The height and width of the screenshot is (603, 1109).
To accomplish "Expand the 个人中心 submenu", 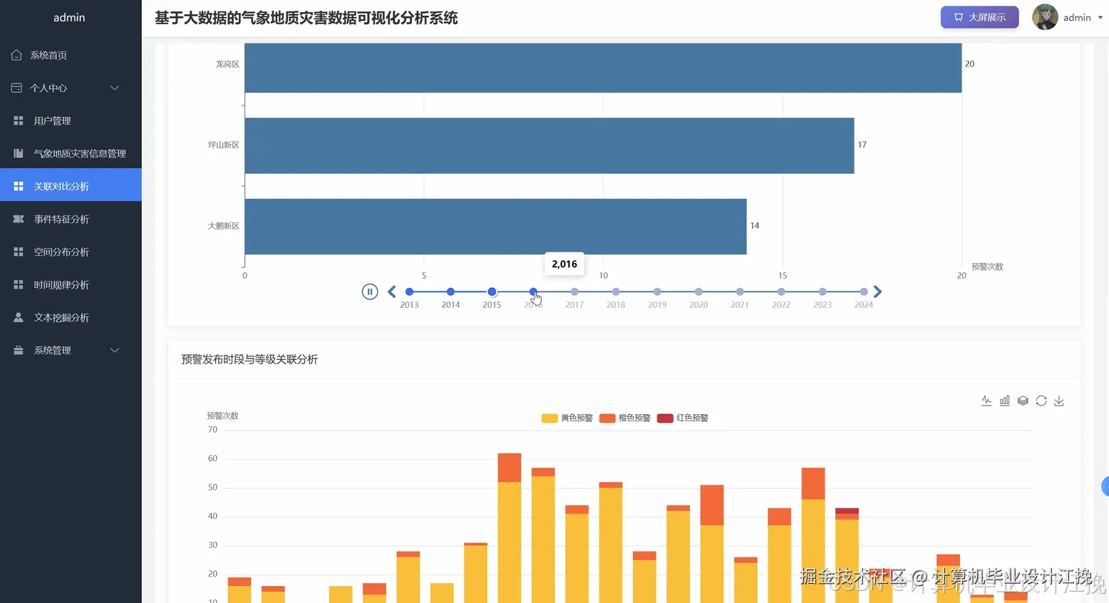I will [71, 88].
